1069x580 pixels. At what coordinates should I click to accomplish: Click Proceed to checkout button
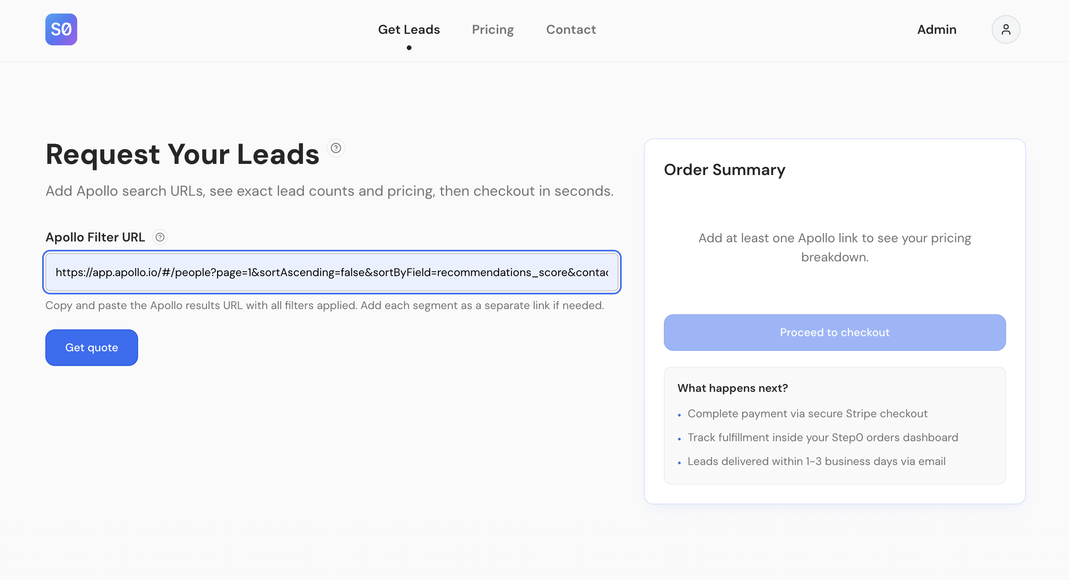tap(834, 332)
